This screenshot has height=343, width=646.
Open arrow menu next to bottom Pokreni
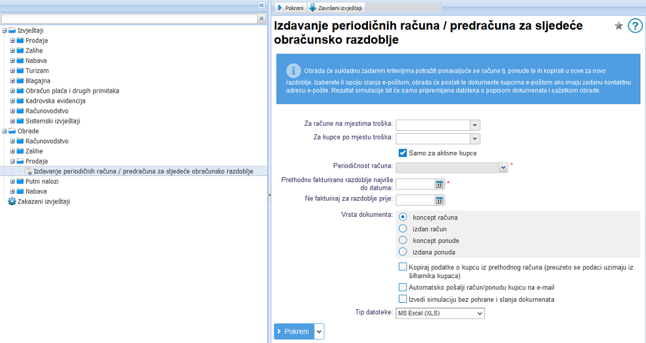pos(319,331)
